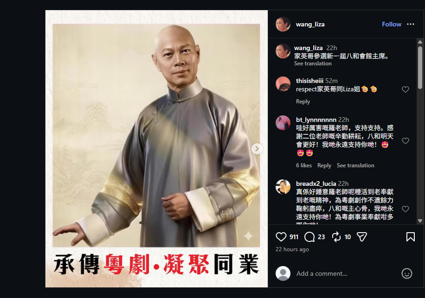This screenshot has width=425, height=298.
Task: Like the post with heart icon
Action: click(x=281, y=237)
